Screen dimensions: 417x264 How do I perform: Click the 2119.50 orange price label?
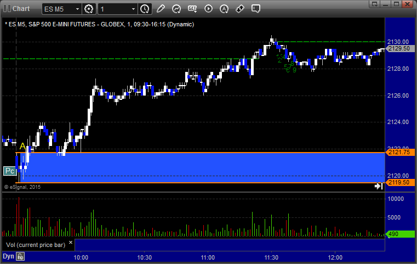(x=400, y=182)
